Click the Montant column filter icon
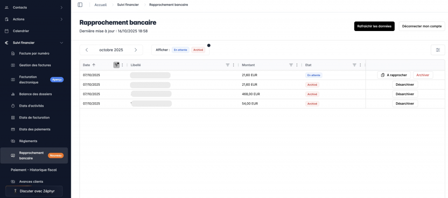Viewport: 448px width, 198px height. point(291,65)
